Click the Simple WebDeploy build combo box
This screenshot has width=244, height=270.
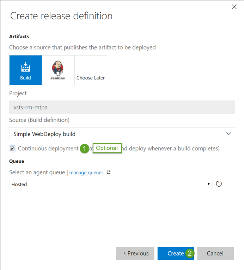click(116, 134)
